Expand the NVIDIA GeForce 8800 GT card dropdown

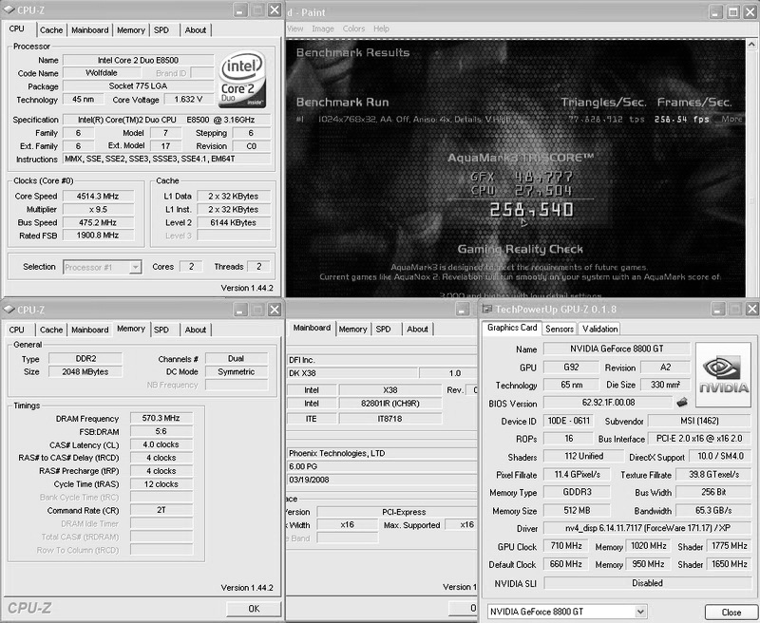640,612
